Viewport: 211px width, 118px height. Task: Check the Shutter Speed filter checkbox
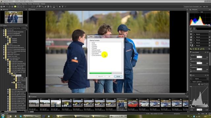[93, 52]
